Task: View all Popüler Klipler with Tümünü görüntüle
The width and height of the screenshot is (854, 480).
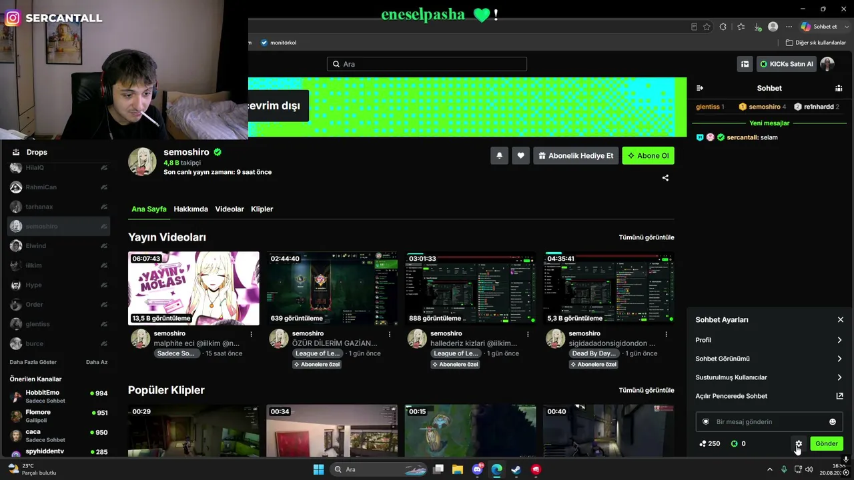Action: click(647, 390)
